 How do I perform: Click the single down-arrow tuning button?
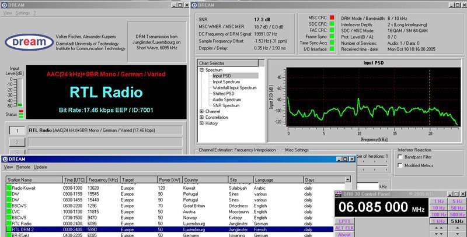457,234
